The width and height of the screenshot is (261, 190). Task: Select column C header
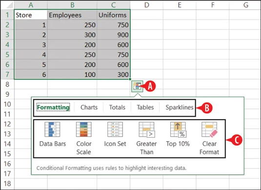coord(114,5)
